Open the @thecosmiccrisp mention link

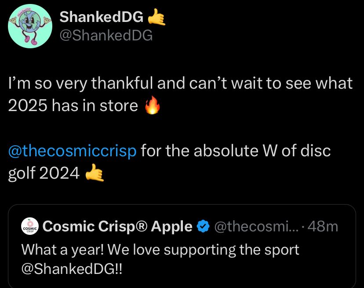tap(72, 151)
